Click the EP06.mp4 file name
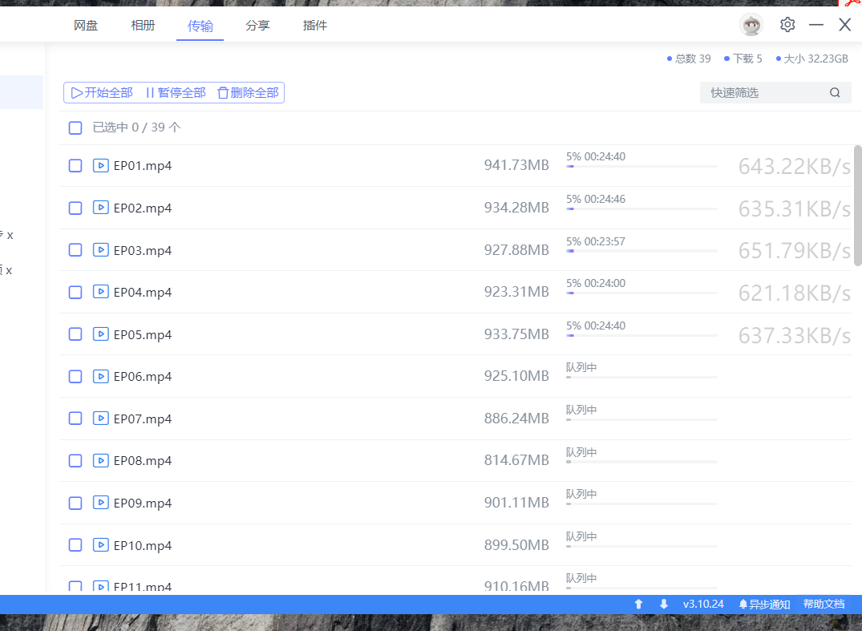 click(143, 377)
